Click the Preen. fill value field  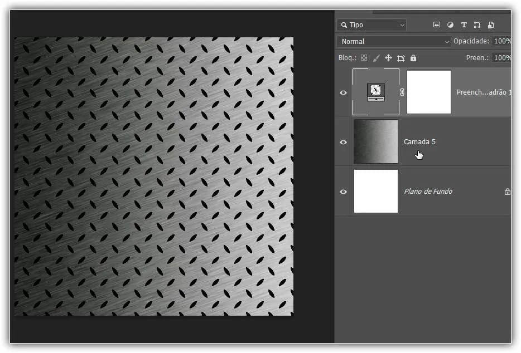pos(501,58)
